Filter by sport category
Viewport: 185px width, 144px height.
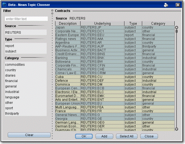tap(26, 108)
